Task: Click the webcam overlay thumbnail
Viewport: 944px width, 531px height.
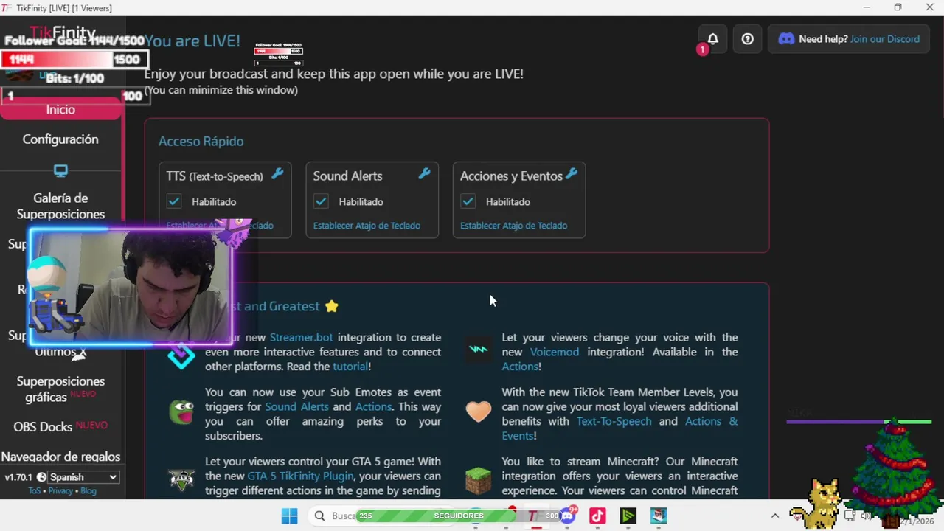Action: click(131, 287)
